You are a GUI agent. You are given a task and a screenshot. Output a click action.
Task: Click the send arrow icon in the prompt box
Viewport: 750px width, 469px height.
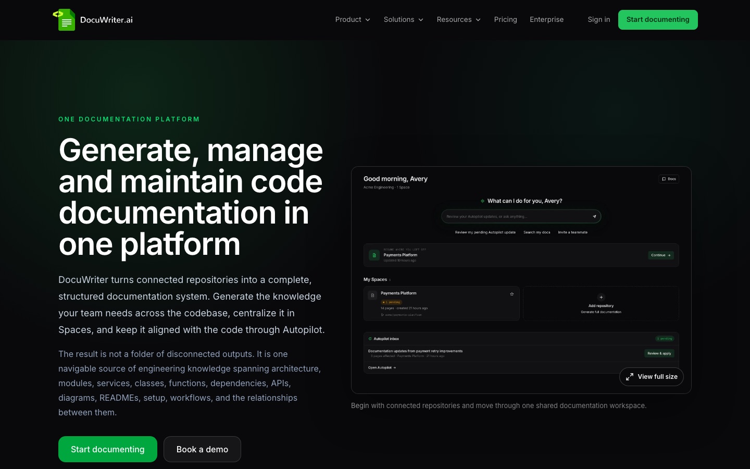(594, 216)
